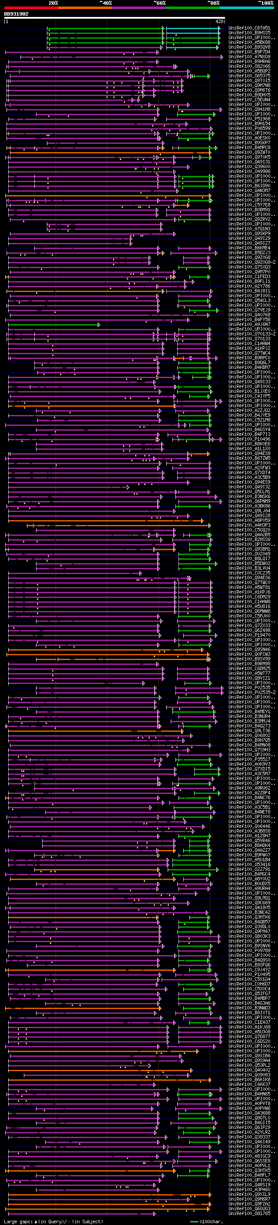Click the UniRef100_O82066 hit label

coord(249,66)
